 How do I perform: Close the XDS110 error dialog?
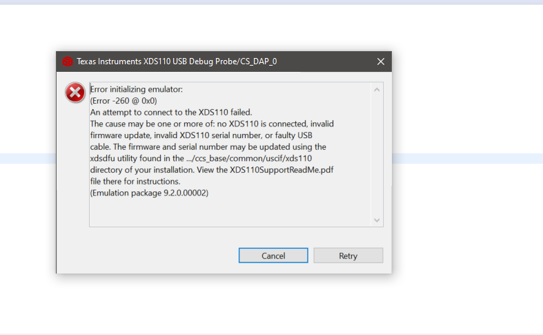coord(381,61)
